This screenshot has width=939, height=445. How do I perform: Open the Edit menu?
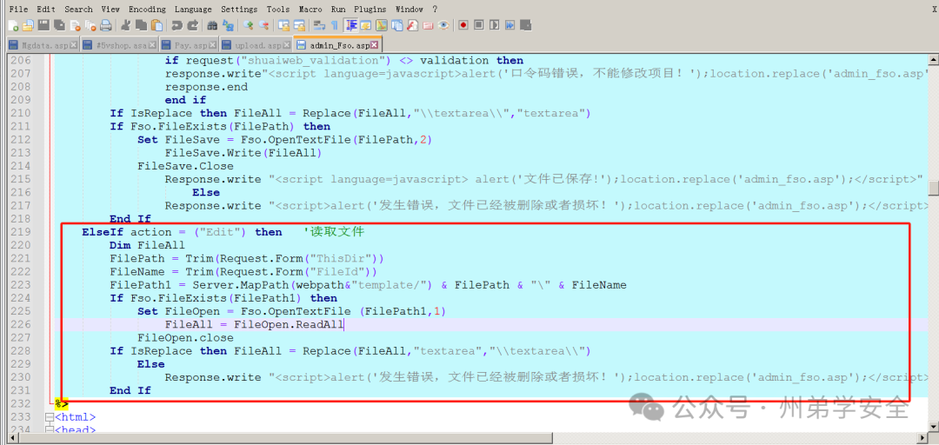(x=45, y=9)
